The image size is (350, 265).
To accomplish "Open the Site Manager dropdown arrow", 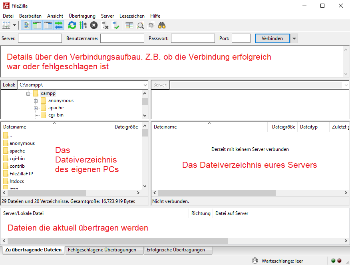I will click(x=14, y=25).
